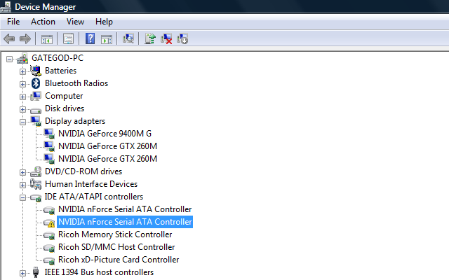
Task: Click the Back arrow toolbar icon
Action: tap(9, 38)
